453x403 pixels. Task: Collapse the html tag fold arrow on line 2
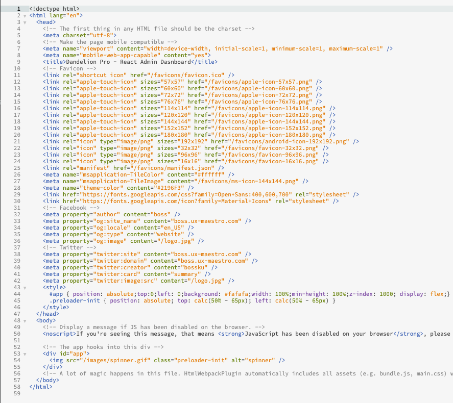point(25,16)
